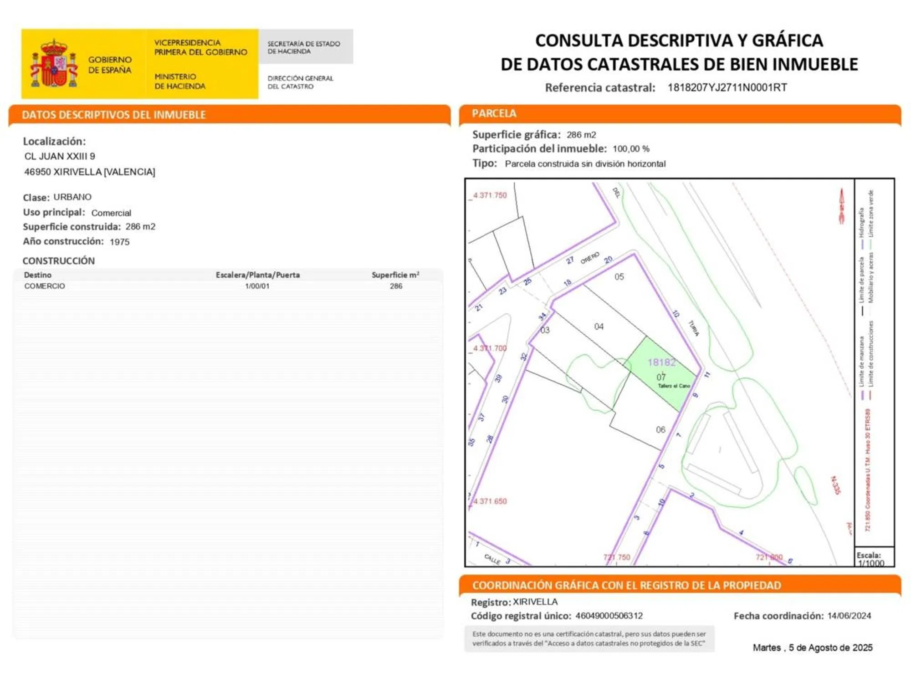The width and height of the screenshot is (911, 683).
Task: Select parcel 06 on the cadastral map
Action: (660, 429)
